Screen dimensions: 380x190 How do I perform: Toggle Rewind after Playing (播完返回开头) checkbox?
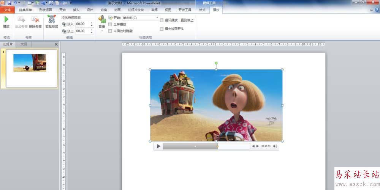click(161, 29)
